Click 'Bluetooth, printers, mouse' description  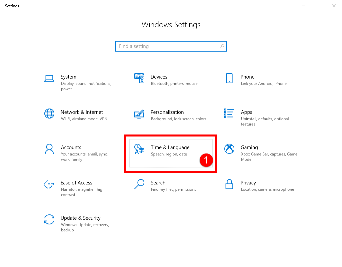tap(174, 84)
